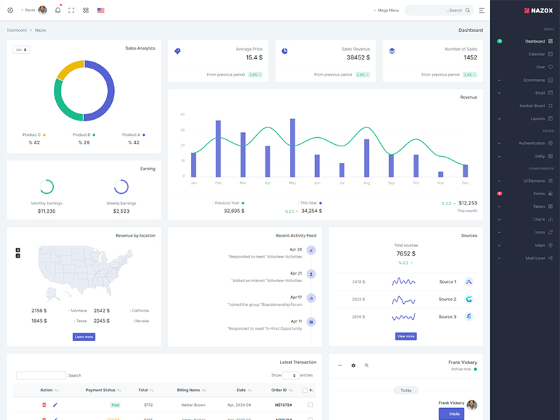Image resolution: width=560 pixels, height=420 pixels.
Task: Open the settings gear icon in header
Action: point(10,10)
